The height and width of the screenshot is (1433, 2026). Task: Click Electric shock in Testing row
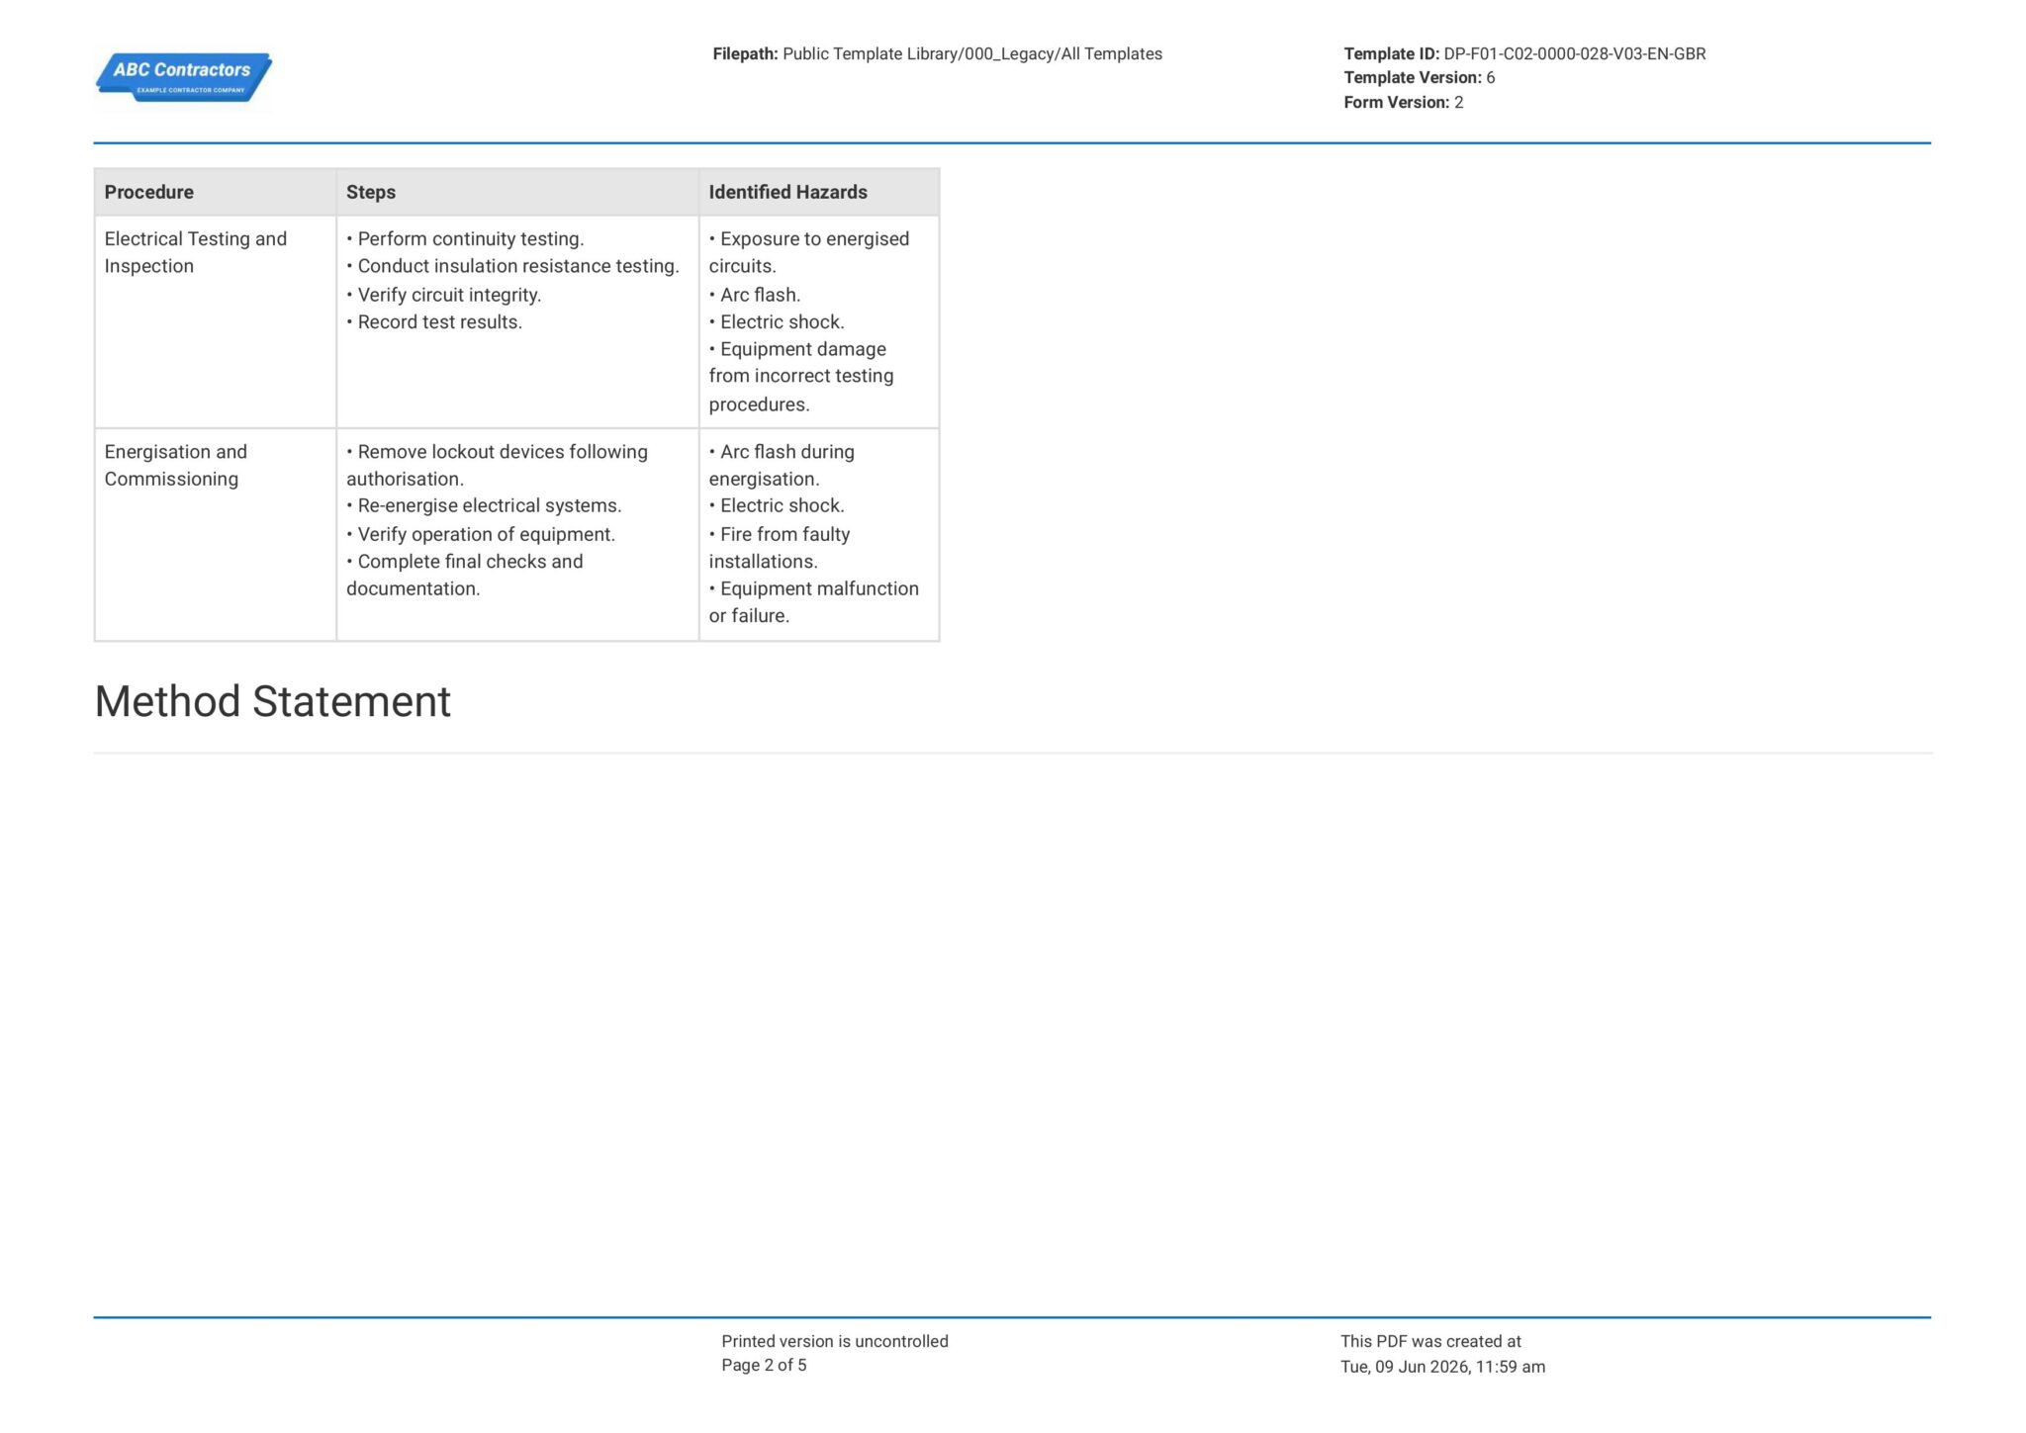pyautogui.click(x=777, y=322)
